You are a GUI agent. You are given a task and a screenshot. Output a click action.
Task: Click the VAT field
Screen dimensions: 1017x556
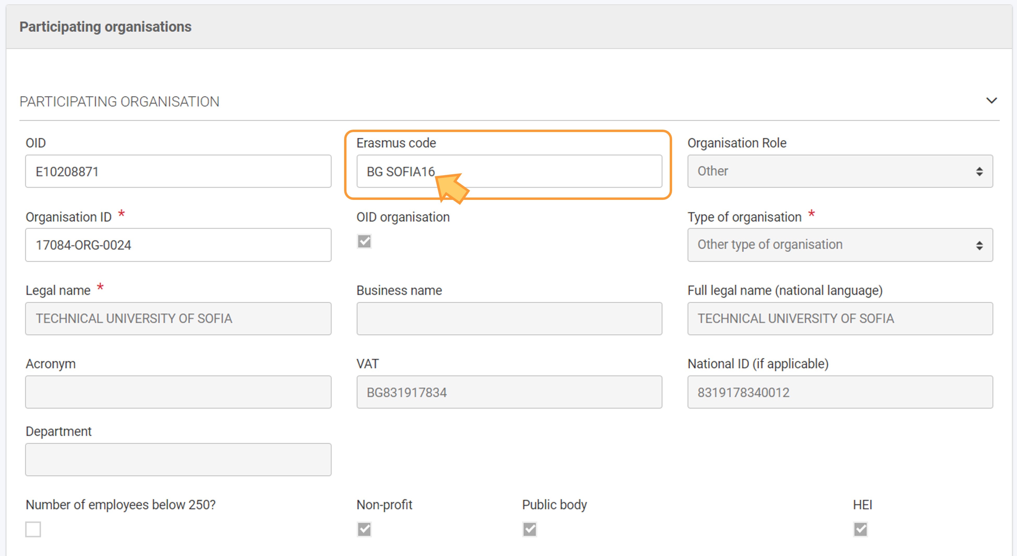(x=509, y=392)
